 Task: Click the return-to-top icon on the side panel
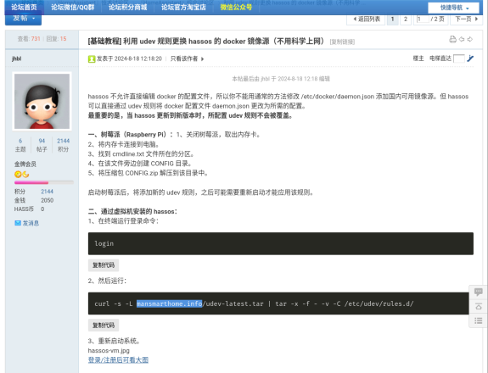tap(479, 307)
